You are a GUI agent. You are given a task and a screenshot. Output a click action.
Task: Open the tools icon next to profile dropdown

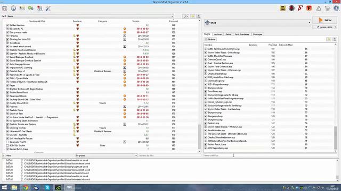186,16
